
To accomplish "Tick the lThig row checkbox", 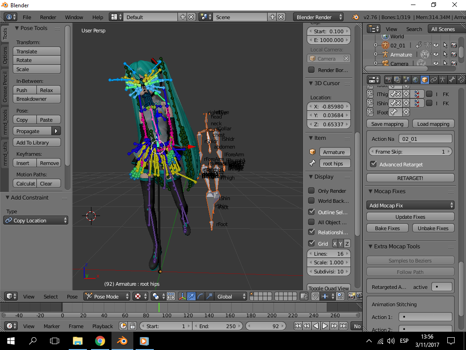I will point(429,94).
